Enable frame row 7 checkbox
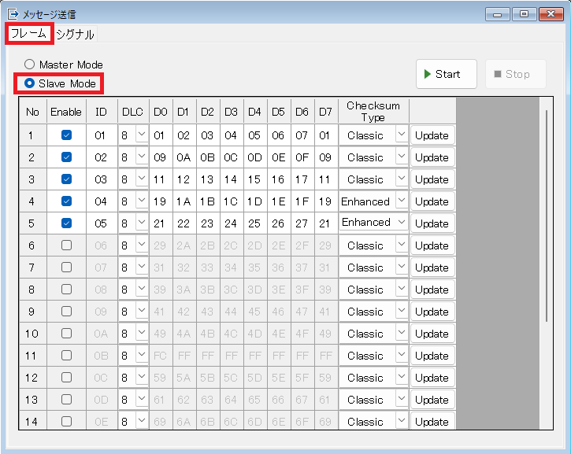The width and height of the screenshot is (571, 454). (x=66, y=268)
